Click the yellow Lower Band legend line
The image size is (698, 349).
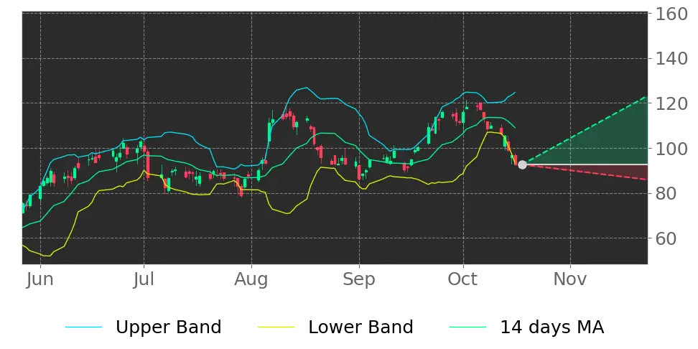[276, 327]
